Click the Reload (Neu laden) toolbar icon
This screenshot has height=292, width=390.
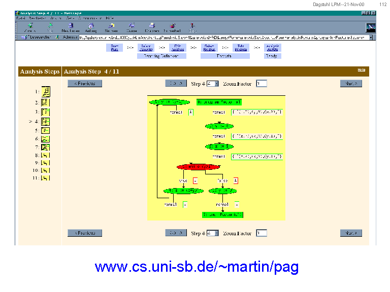pyautogui.click(x=71, y=26)
